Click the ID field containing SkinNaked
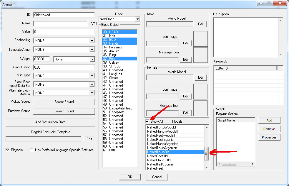 coord(64,15)
